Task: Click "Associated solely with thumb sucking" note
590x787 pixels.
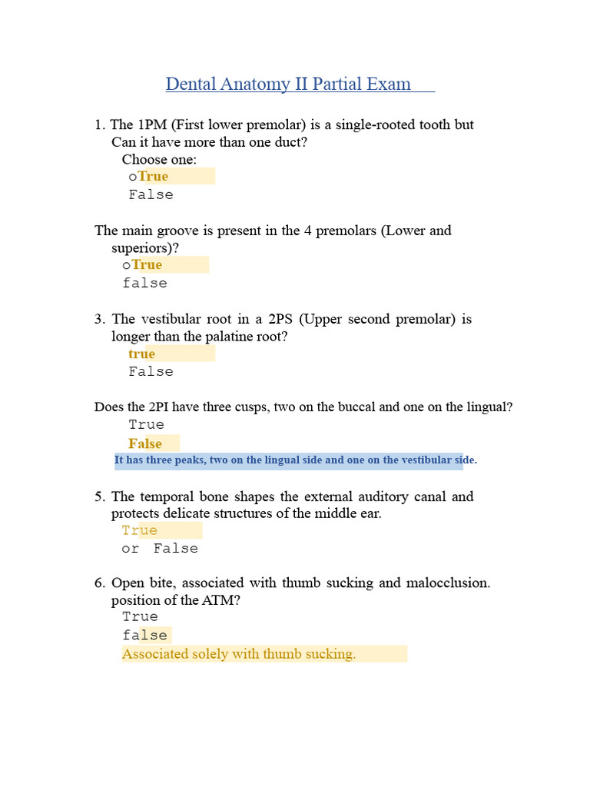Action: tap(239, 654)
